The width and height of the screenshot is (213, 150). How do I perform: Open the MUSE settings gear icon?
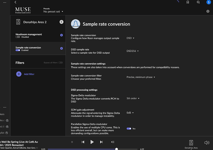coord(208,11)
